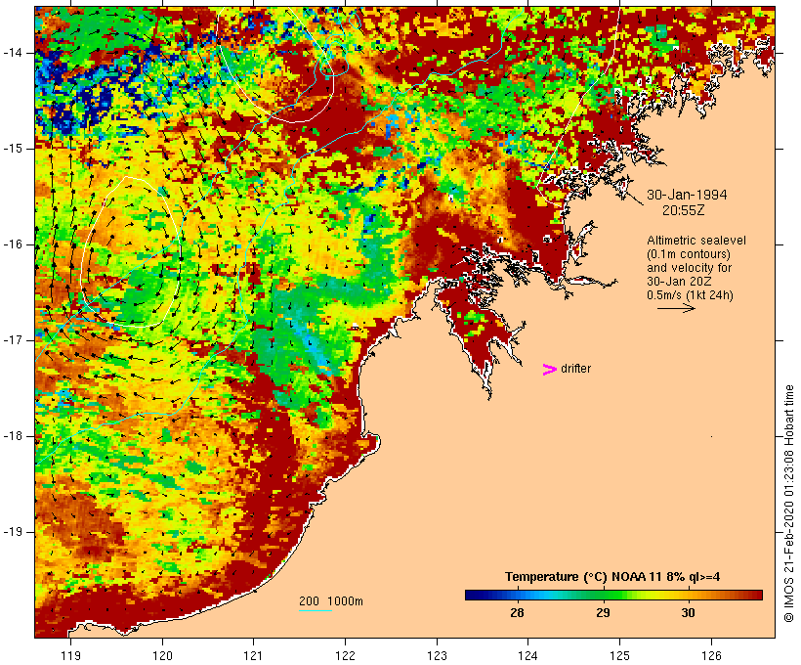The image size is (801, 665).
Task: Click the colorbar label '28'
Action: click(517, 613)
